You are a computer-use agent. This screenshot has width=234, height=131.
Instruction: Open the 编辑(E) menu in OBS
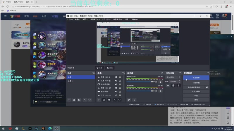(78, 19)
